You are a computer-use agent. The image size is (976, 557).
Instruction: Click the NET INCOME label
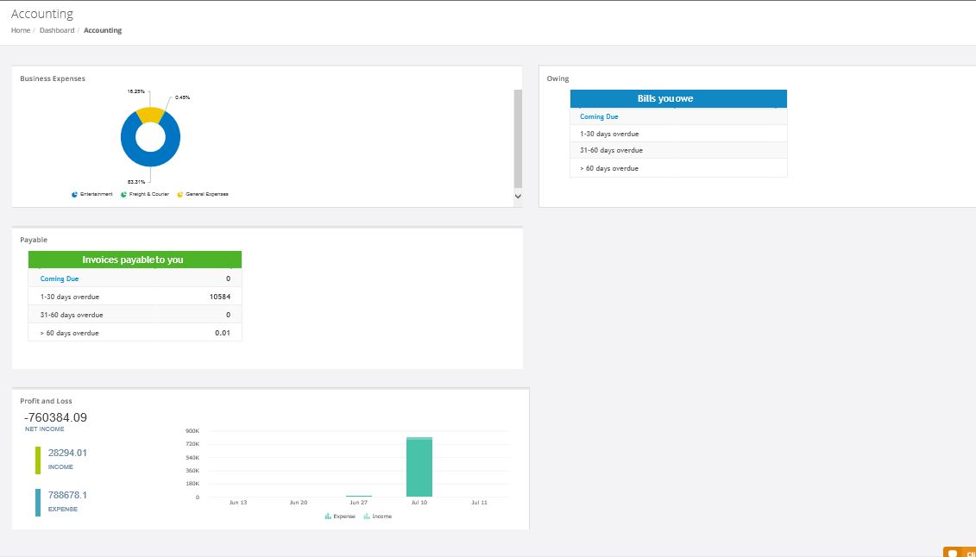click(x=44, y=429)
